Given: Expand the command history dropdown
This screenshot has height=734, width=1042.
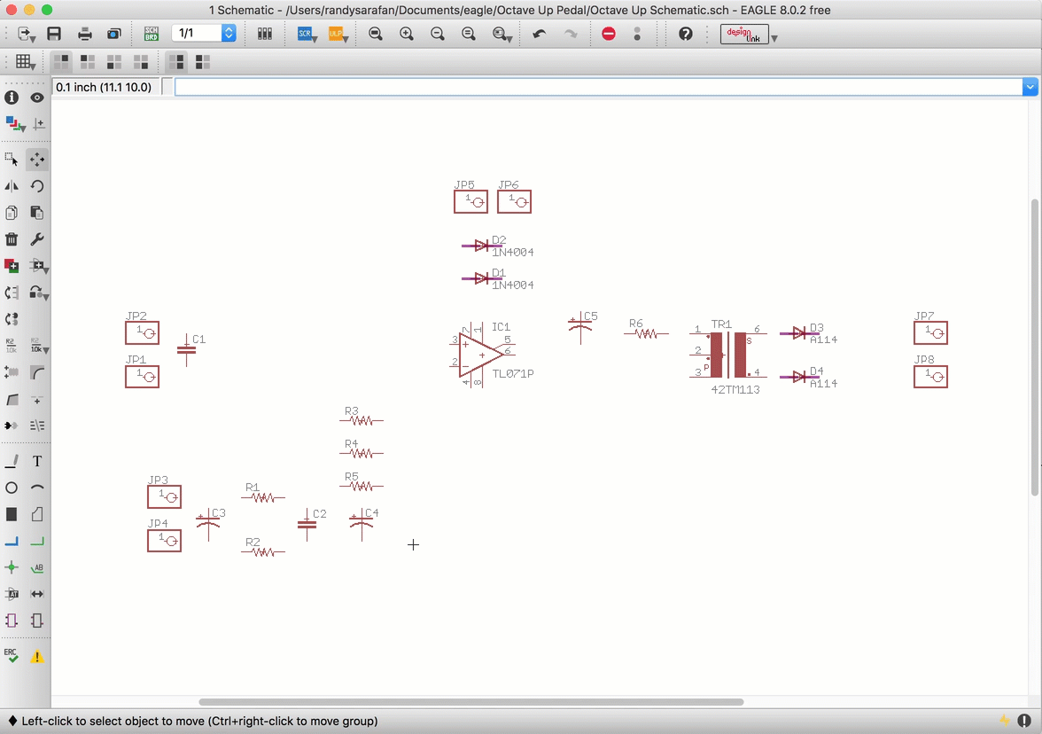Looking at the screenshot, I should pos(1030,87).
